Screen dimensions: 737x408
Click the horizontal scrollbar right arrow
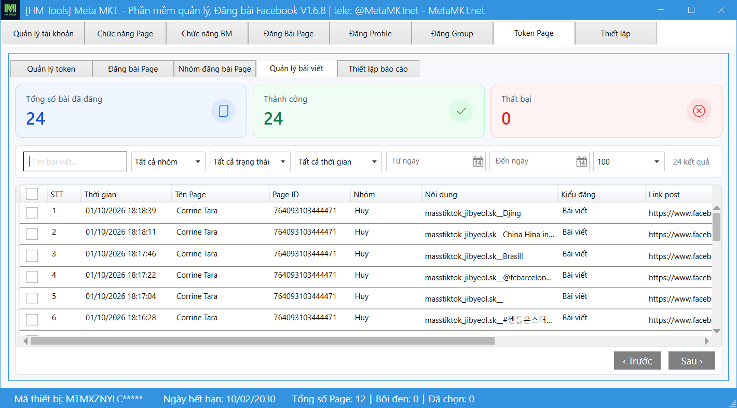(706, 341)
